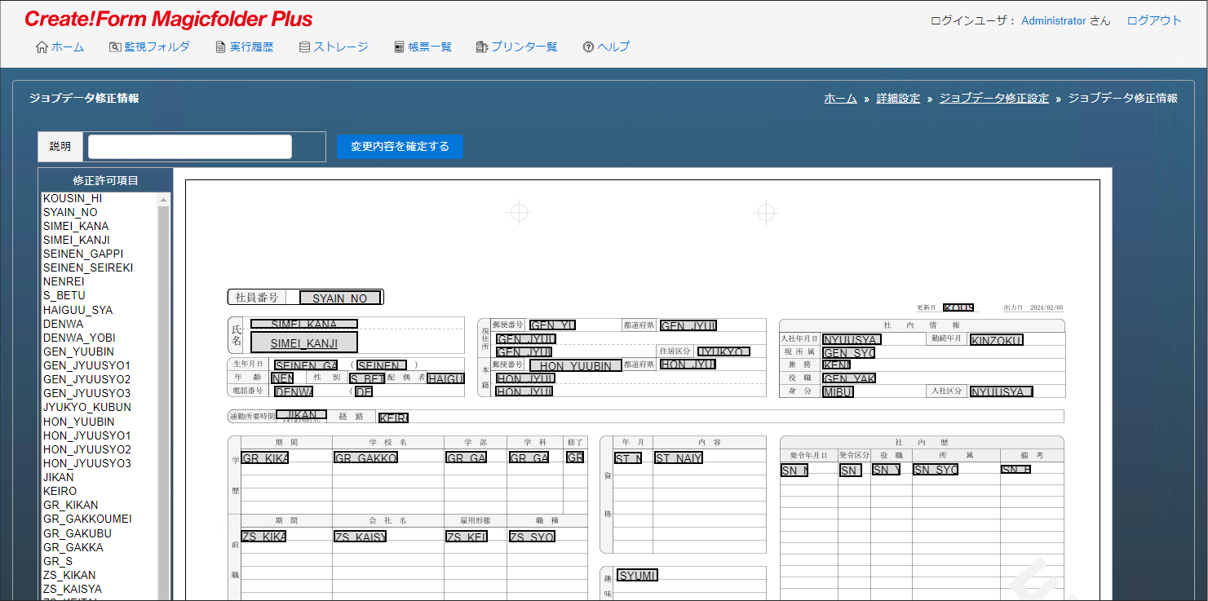Select HON_JYUUSYO2 in the list
This screenshot has width=1208, height=601.
[x=87, y=449]
